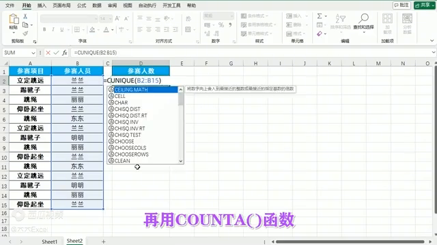Toggle middle vertical alignment
The width and height of the screenshot is (437, 245).
[149, 18]
